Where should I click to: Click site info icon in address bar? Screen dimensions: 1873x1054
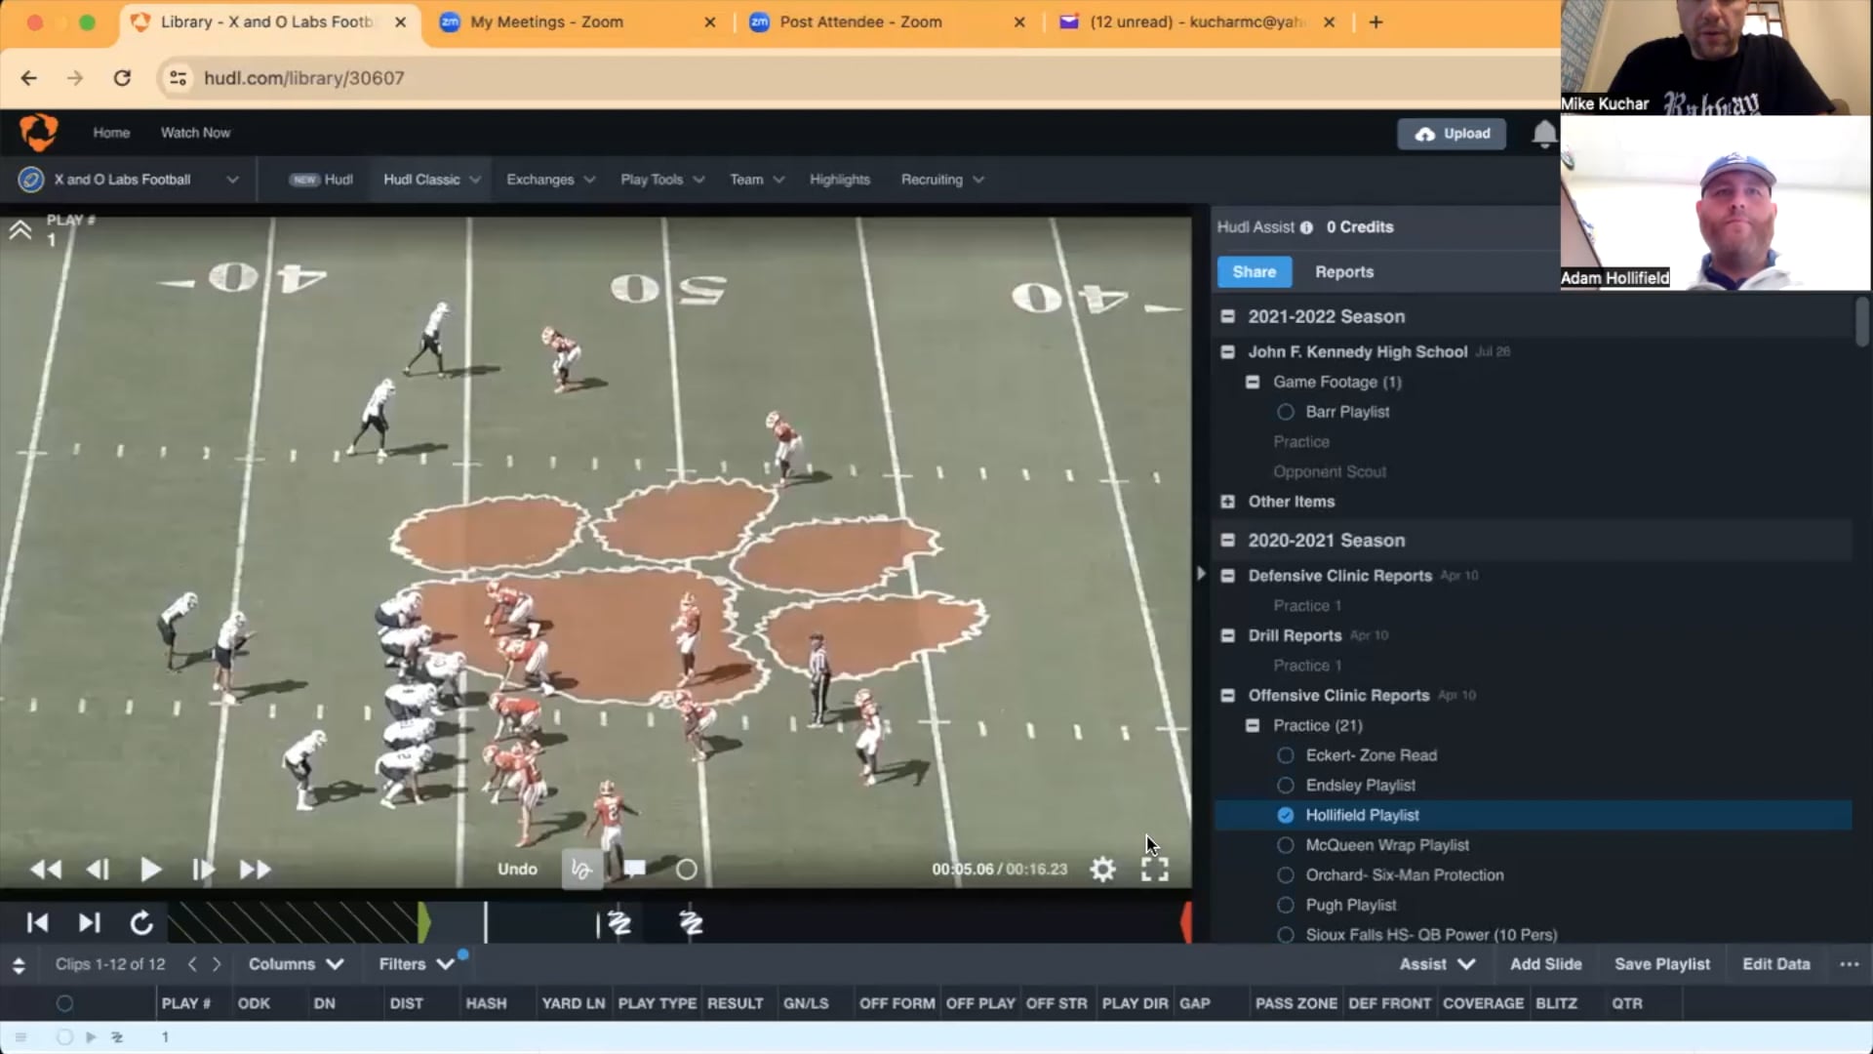179,78
